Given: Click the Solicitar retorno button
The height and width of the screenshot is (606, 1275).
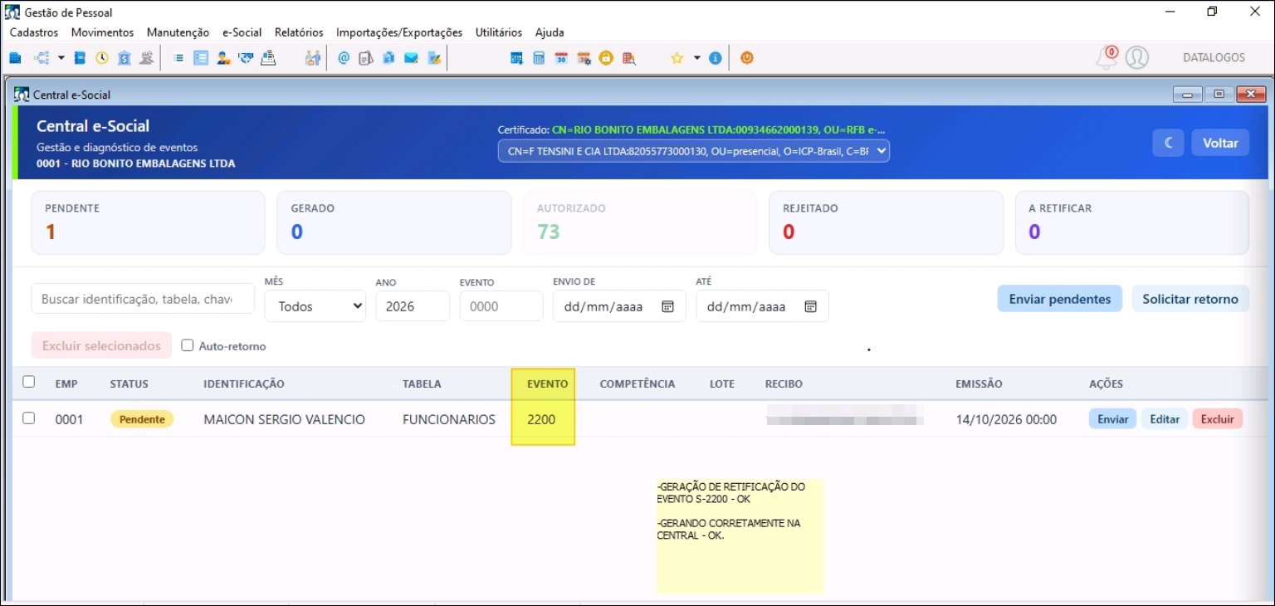Looking at the screenshot, I should pyautogui.click(x=1190, y=299).
